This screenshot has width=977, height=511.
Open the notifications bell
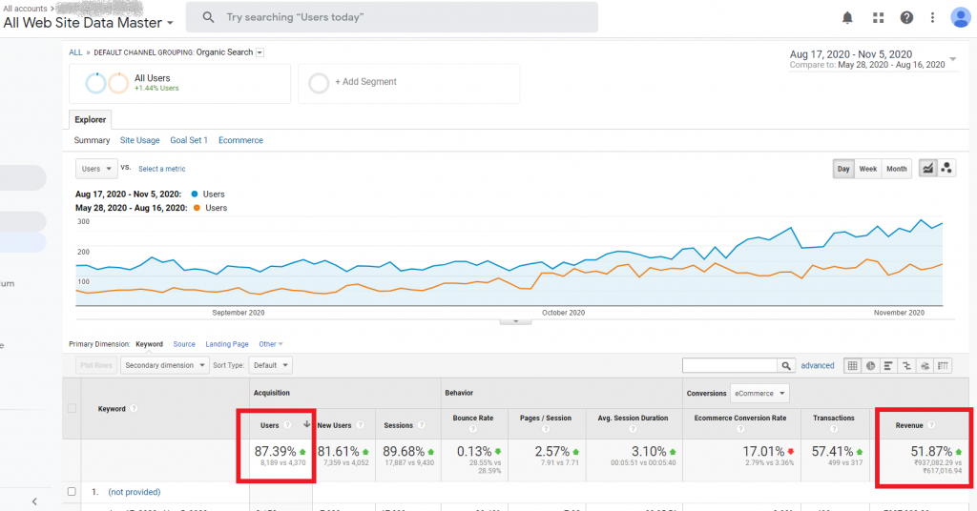coord(847,17)
